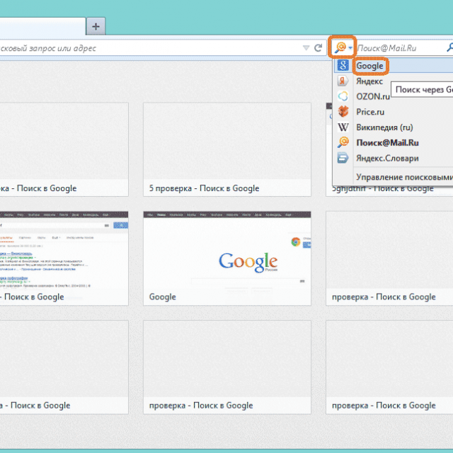Select Яндекс.Словари search engine
Screen dimensions: 453x453
click(394, 159)
